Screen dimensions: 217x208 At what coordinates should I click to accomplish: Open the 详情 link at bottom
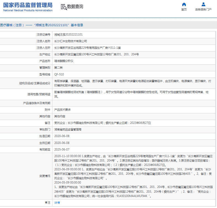tap(57, 202)
